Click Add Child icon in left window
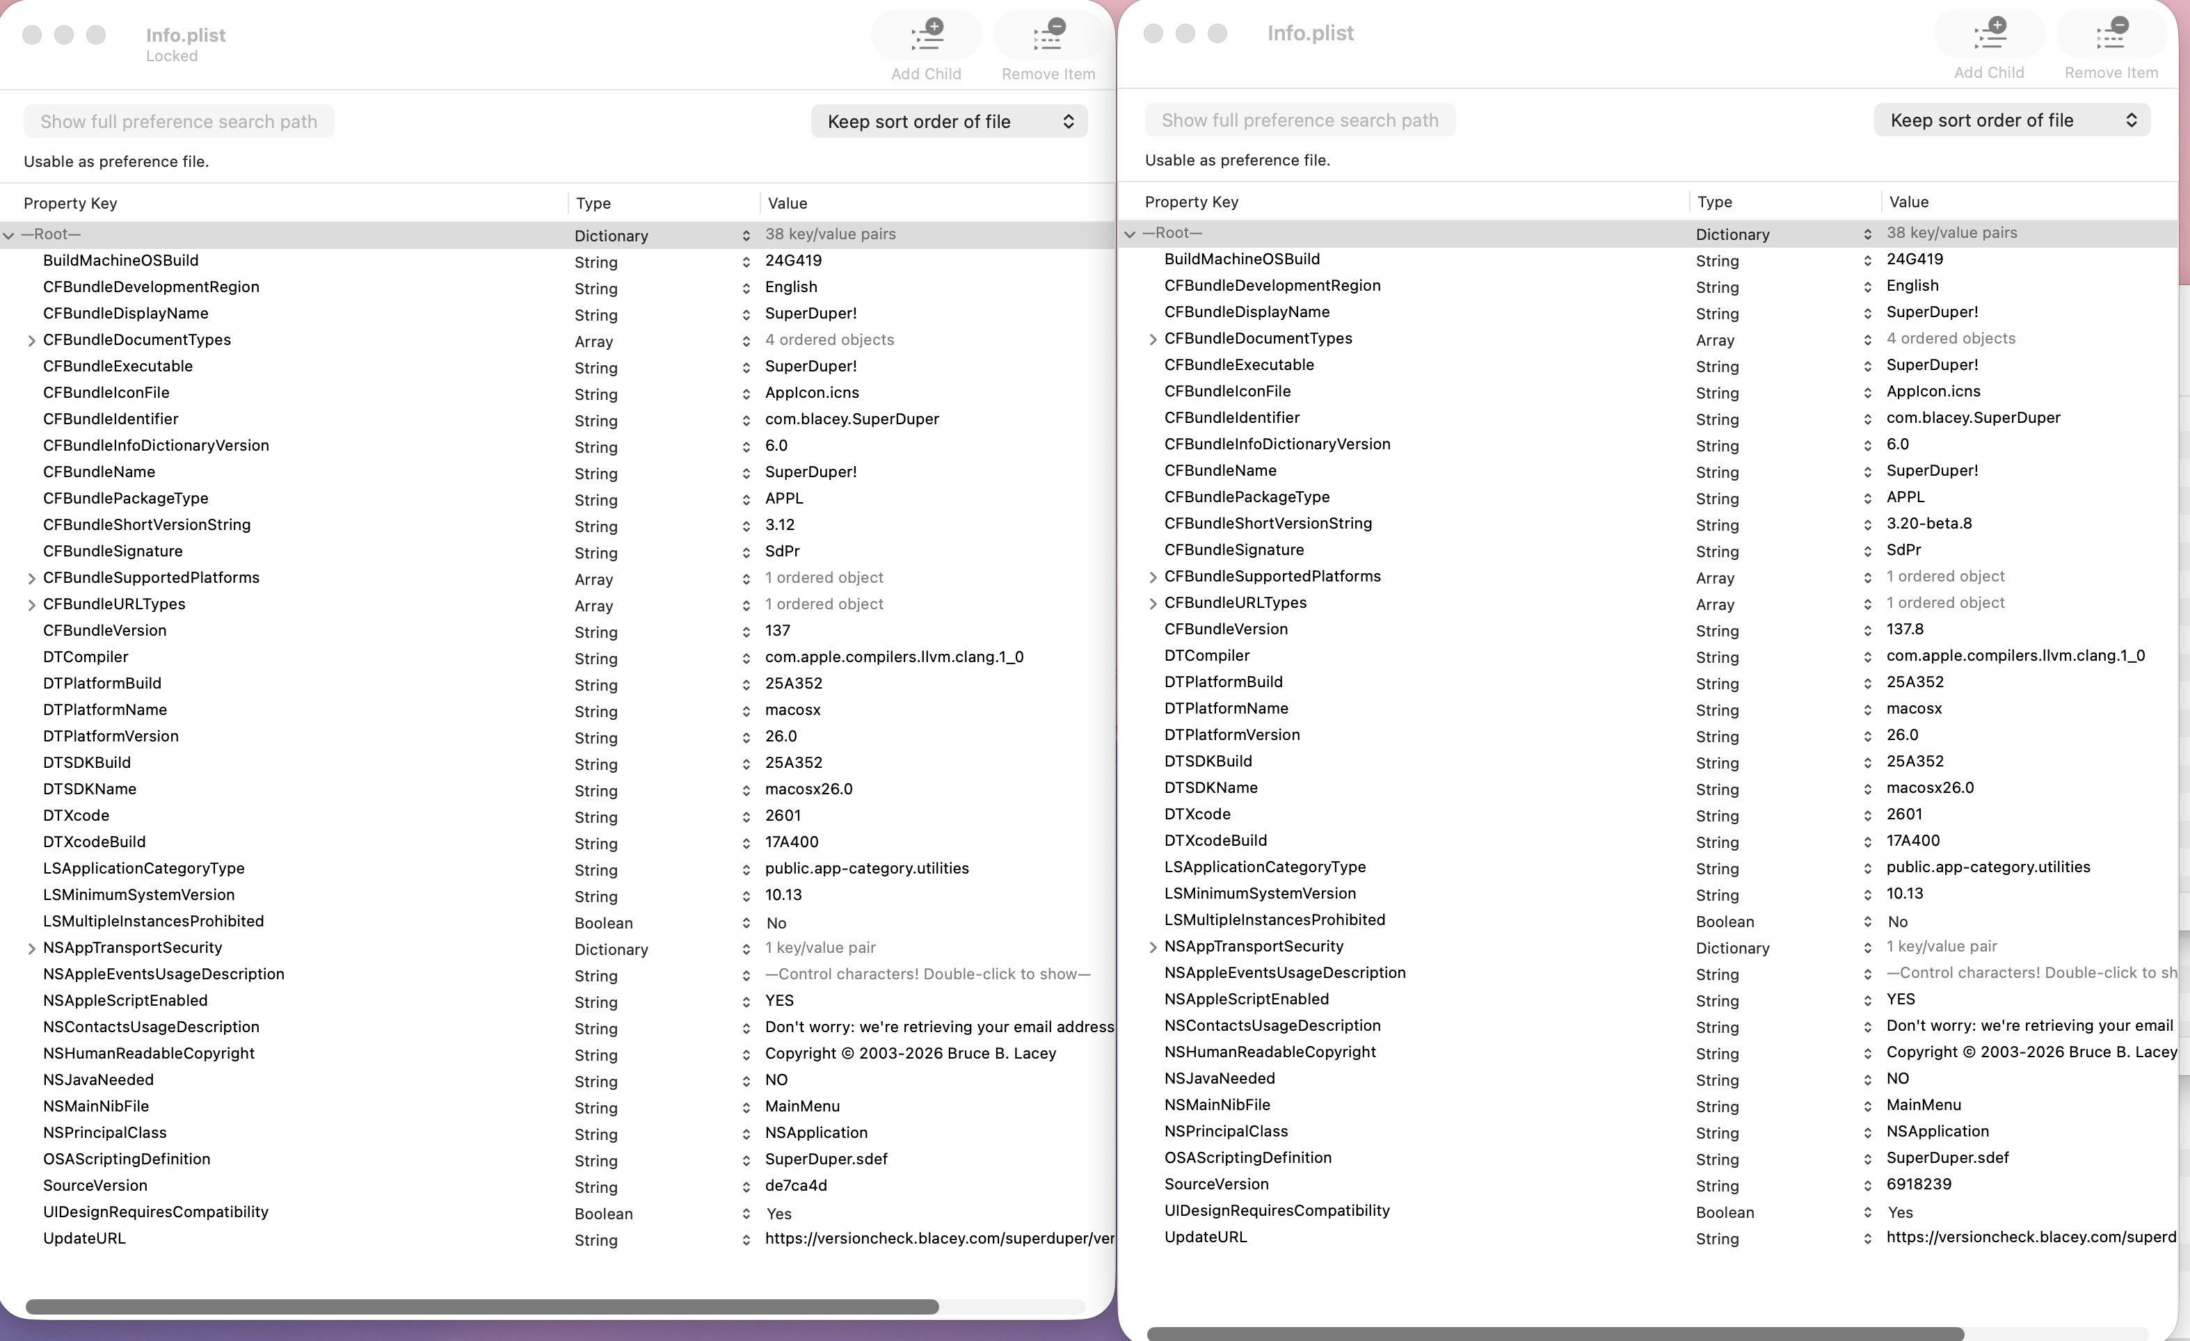The height and width of the screenshot is (1341, 2190). coord(927,35)
